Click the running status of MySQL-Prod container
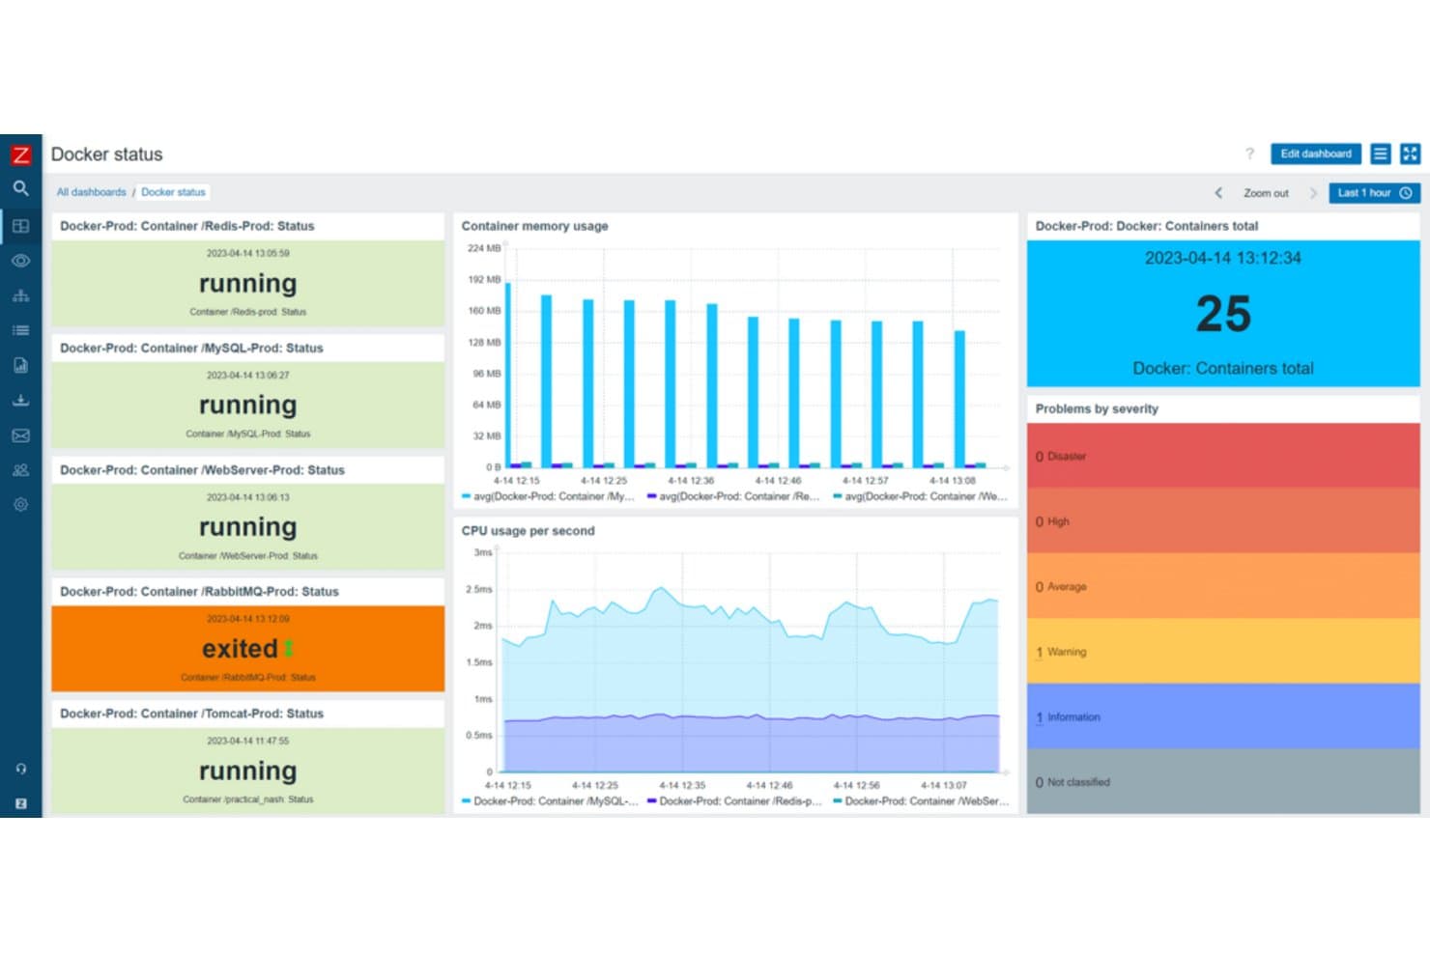The image size is (1430, 953). 247,405
